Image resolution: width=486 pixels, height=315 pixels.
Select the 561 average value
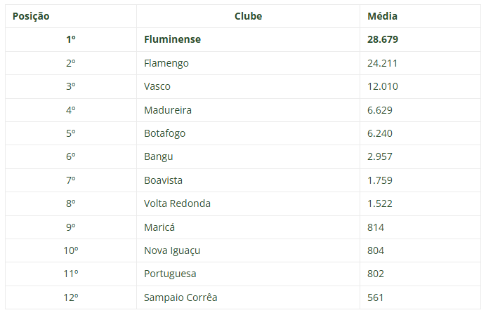(375, 297)
